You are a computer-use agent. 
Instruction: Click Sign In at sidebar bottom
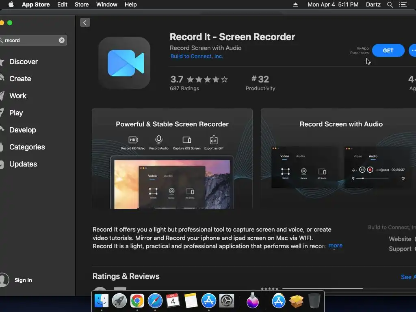(23, 280)
